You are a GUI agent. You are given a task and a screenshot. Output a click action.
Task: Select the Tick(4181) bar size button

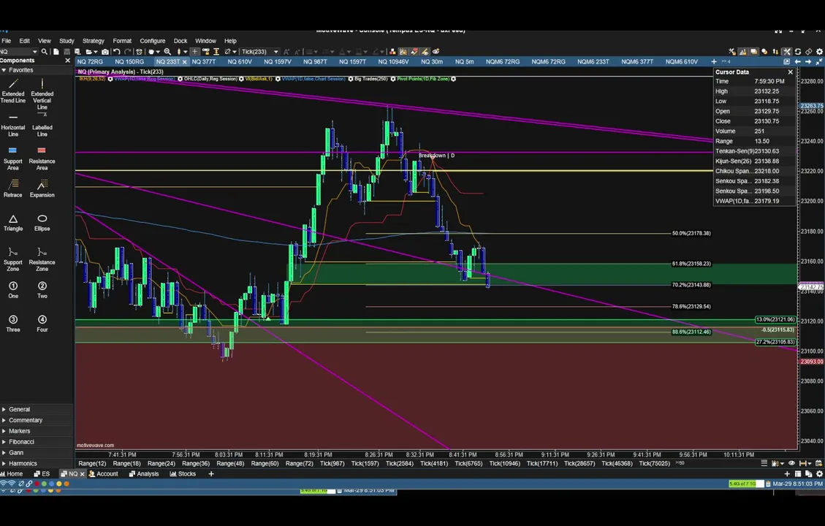434,463
